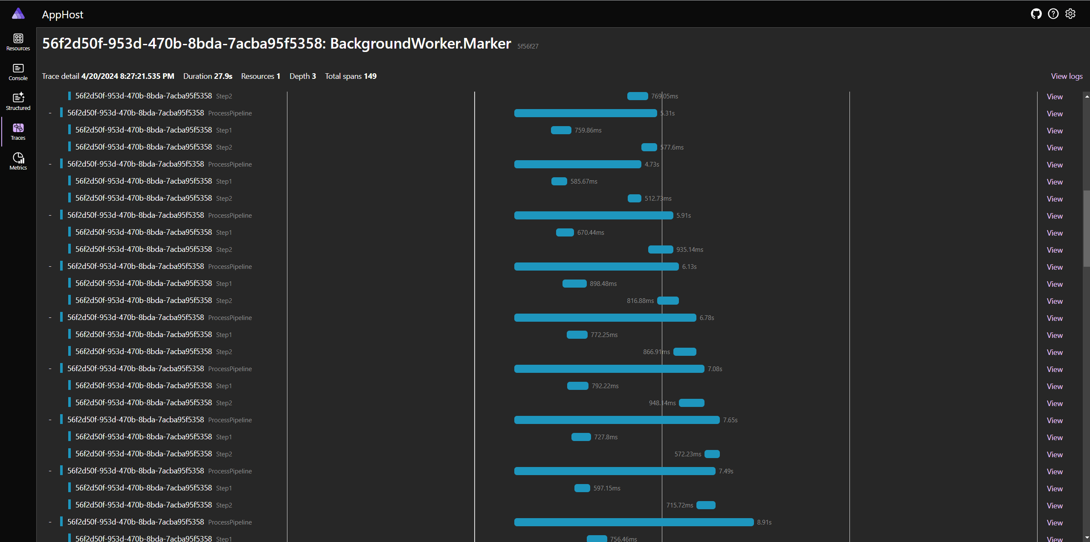The height and width of the screenshot is (542, 1090).
Task: Collapse the ProcessPipeline span lasting 5.31s
Action: click(x=50, y=113)
